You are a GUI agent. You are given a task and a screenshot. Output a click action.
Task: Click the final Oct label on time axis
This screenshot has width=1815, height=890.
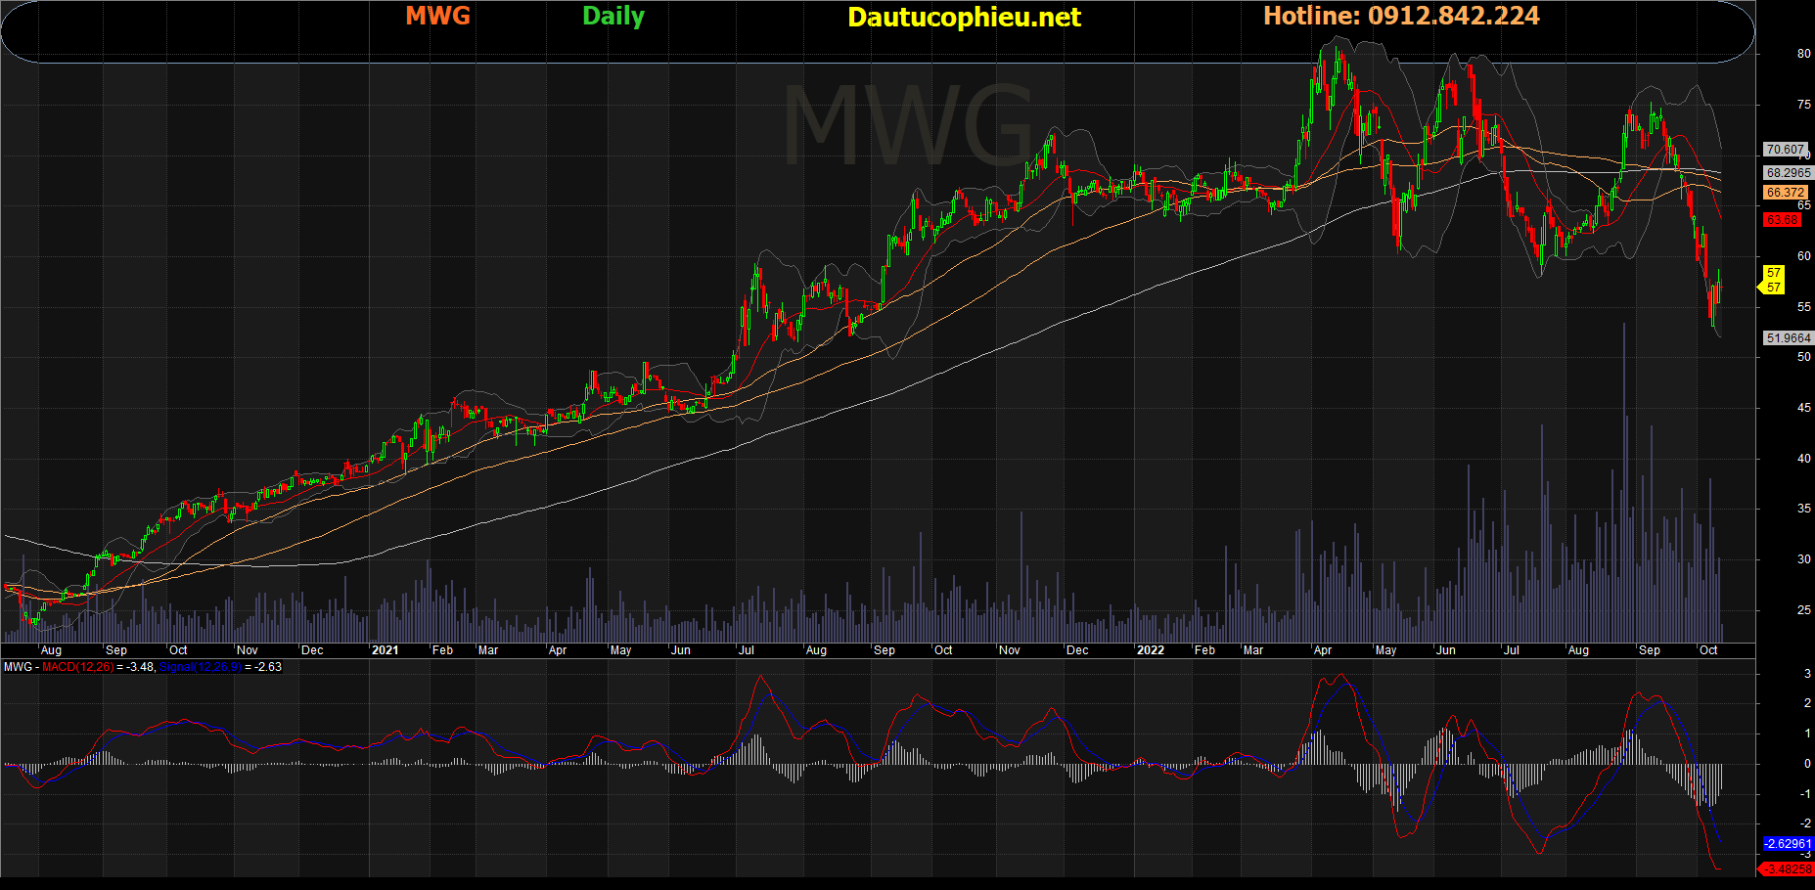tap(1708, 650)
